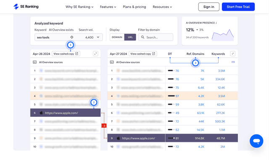Viewport: 269px width, 160px height.
Task: Click the AI Overview sources icon in Apr-27 panel
Action: pos(112,62)
